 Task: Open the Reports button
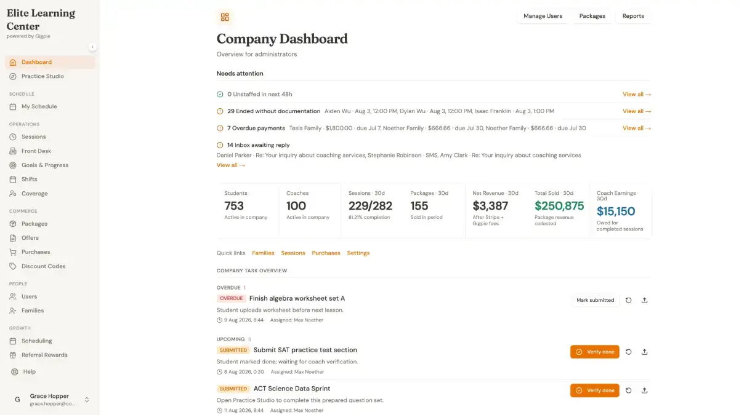point(633,16)
